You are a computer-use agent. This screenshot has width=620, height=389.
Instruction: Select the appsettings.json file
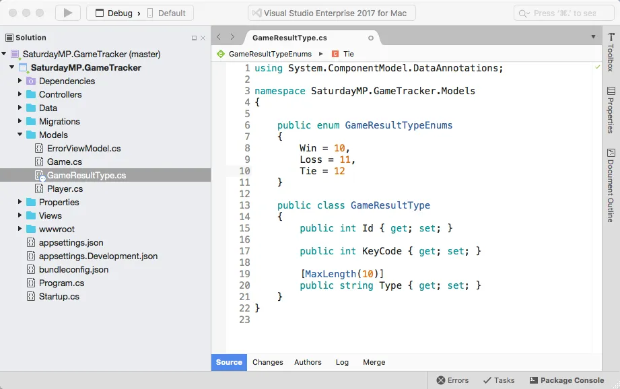[71, 242]
